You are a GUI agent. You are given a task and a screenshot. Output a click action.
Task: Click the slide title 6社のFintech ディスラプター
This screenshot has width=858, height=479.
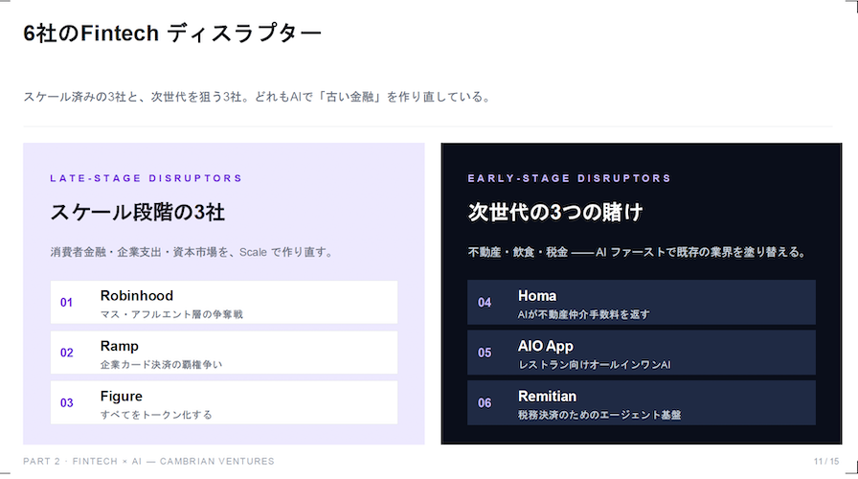pyautogui.click(x=172, y=34)
